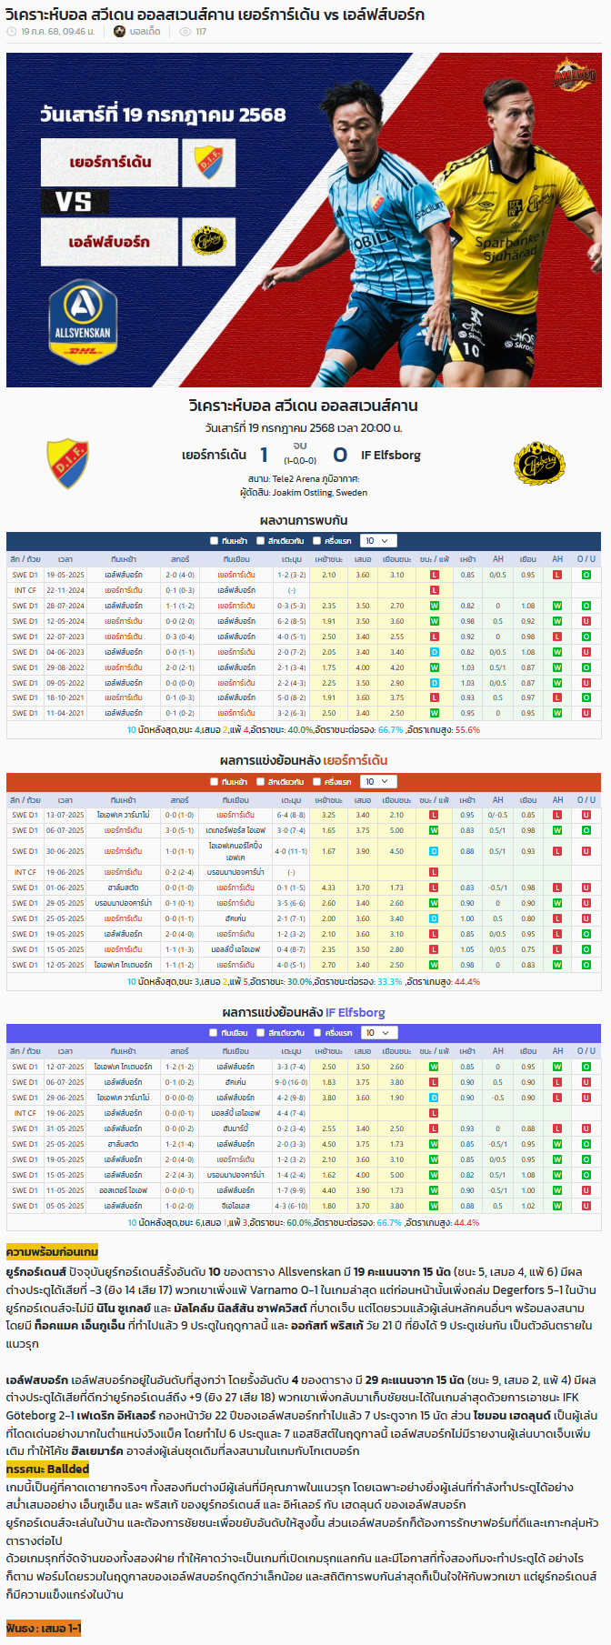
Task: Click the eye view-count icon
Action: [x=185, y=31]
